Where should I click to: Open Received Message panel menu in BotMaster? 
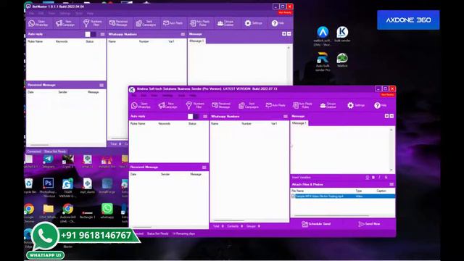(101, 86)
